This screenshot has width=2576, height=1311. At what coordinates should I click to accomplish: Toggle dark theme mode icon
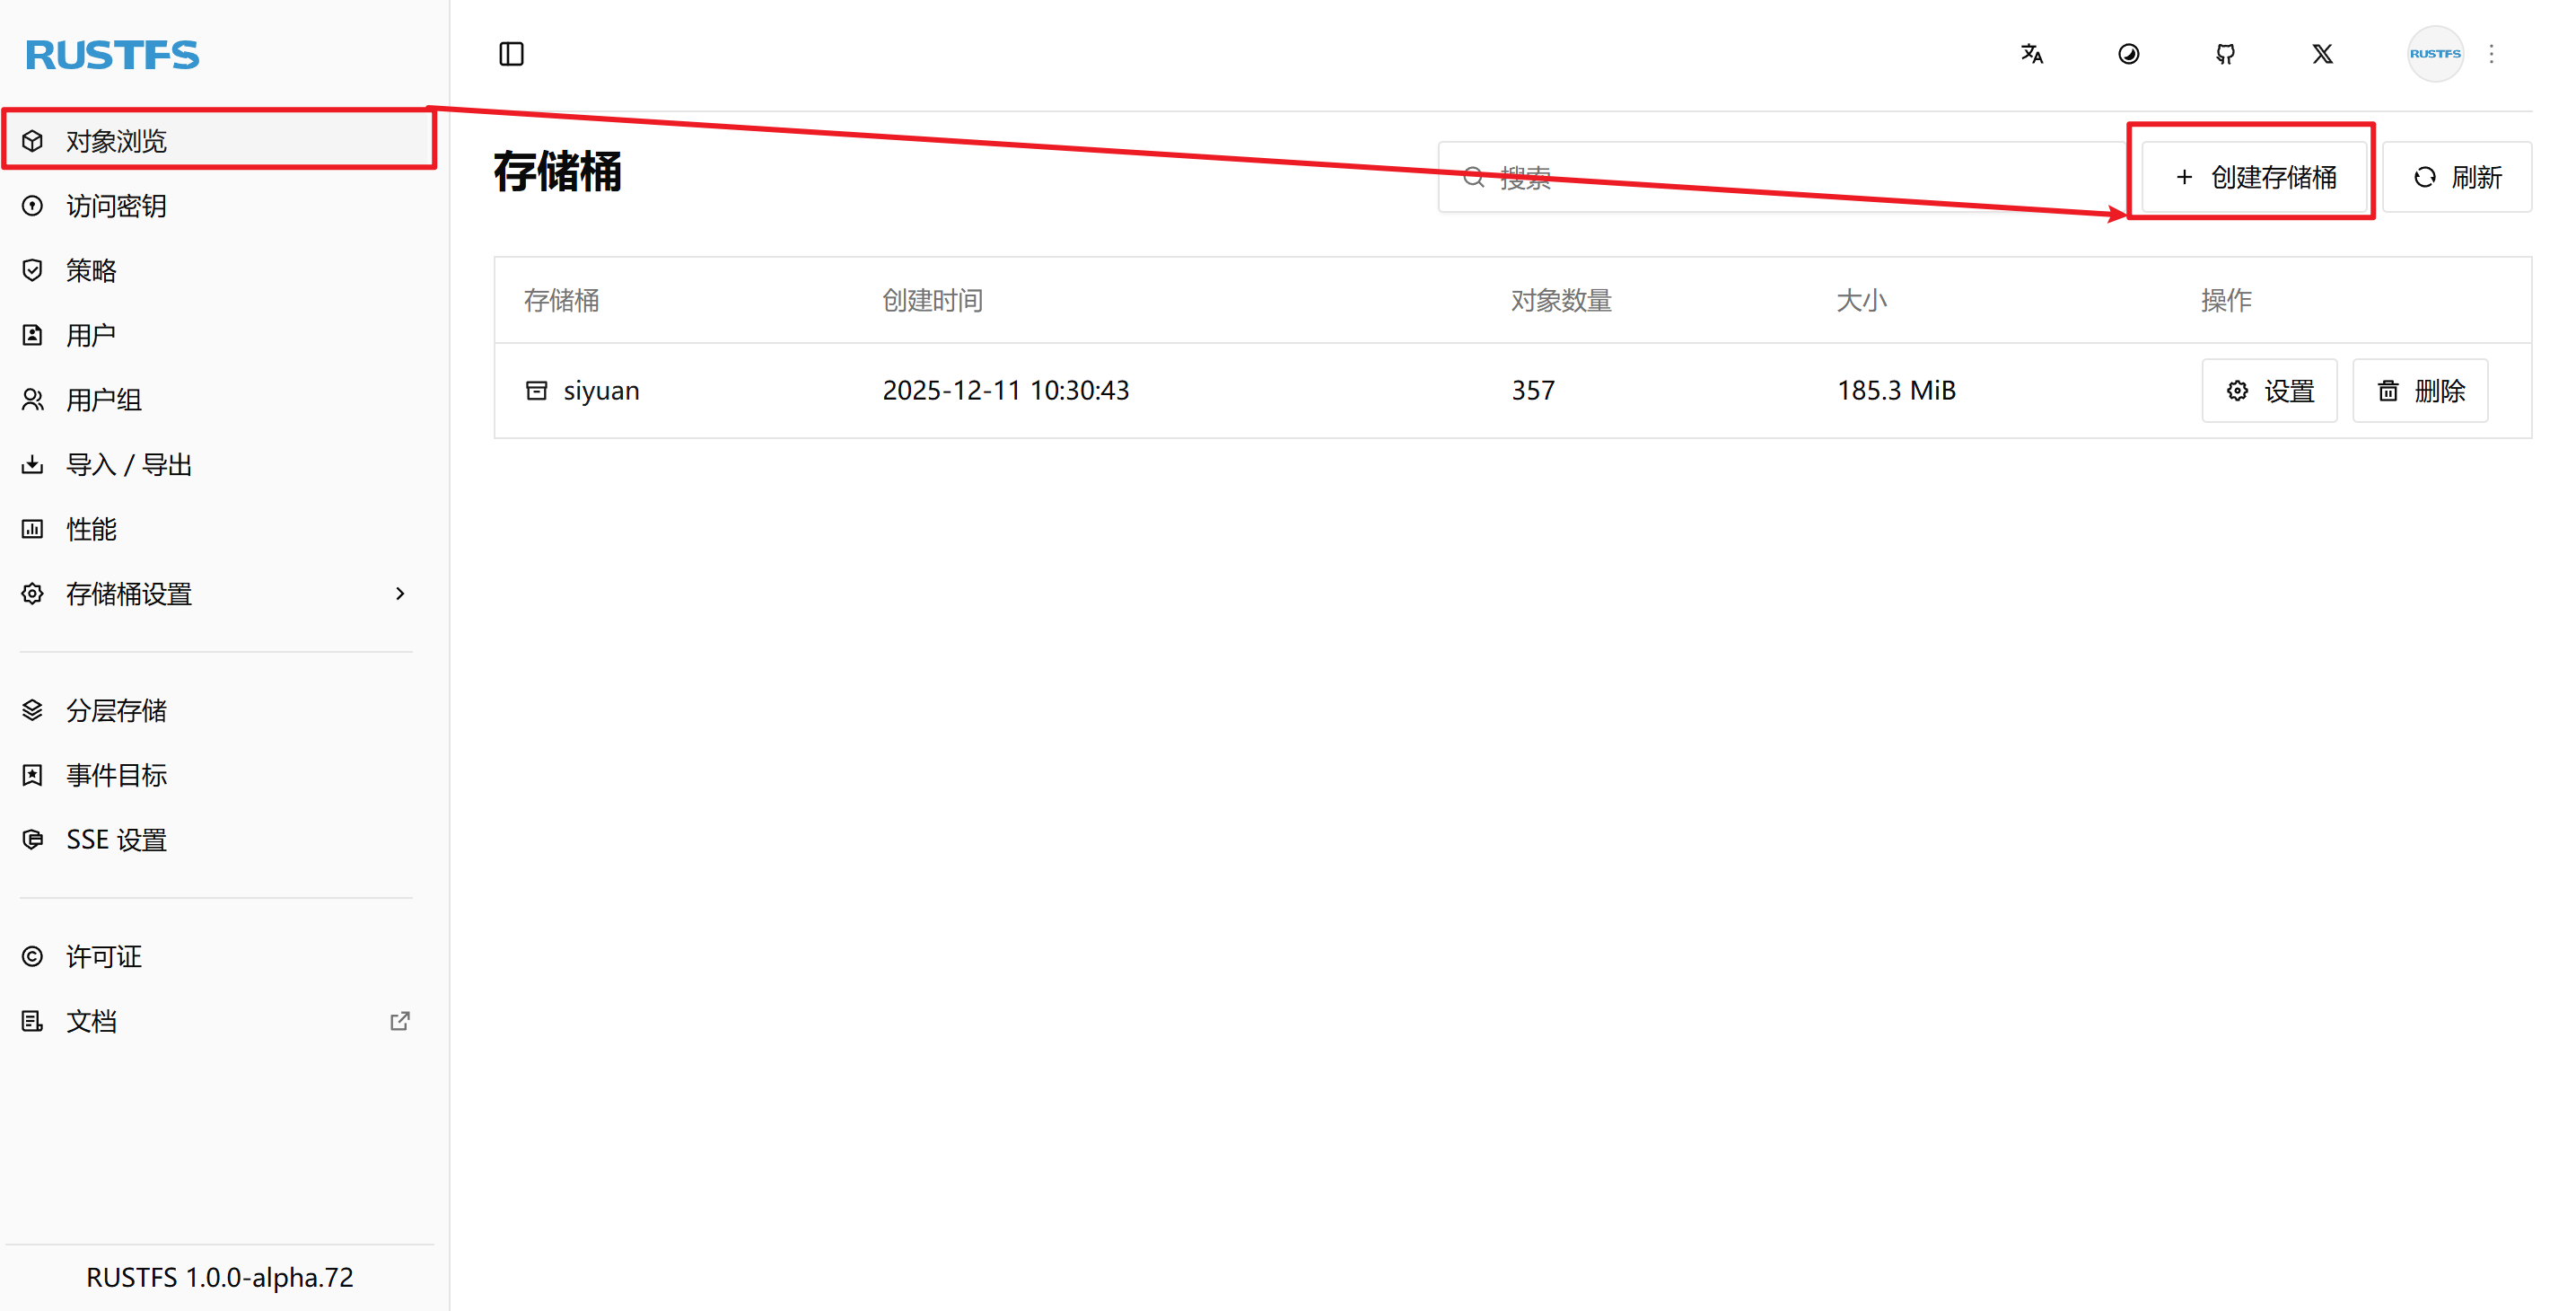pyautogui.click(x=2128, y=54)
